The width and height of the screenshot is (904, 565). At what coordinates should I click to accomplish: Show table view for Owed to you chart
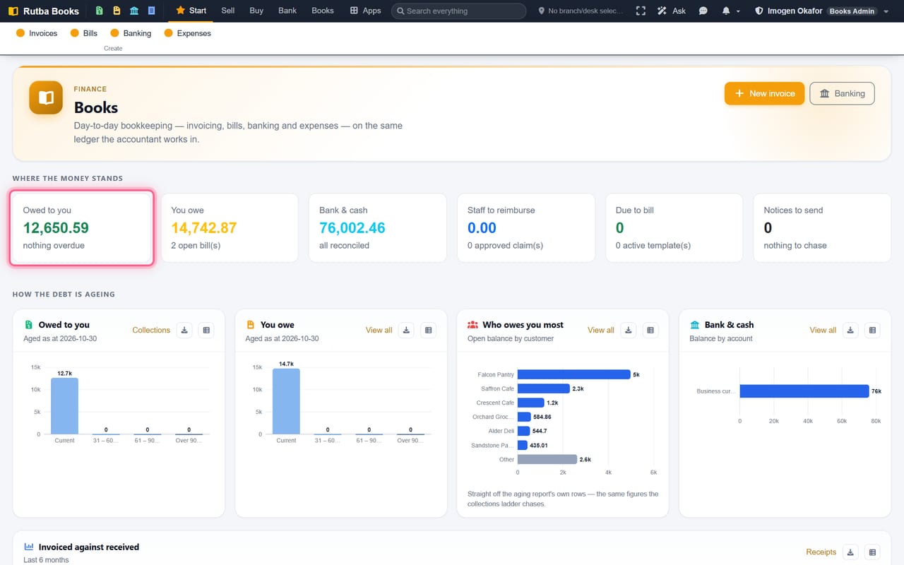click(x=206, y=330)
